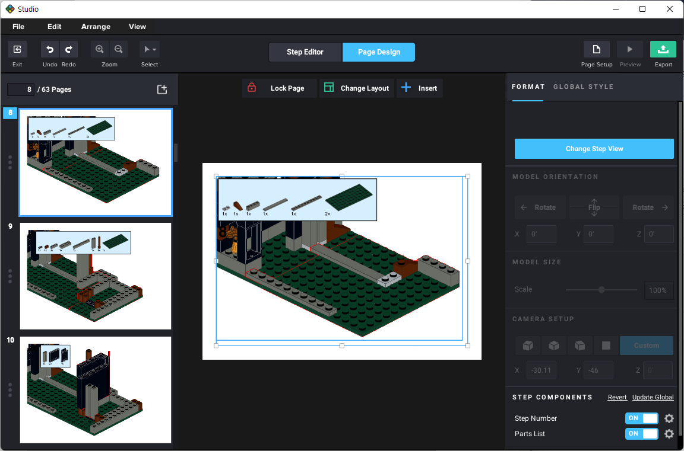Click the Z orientation angle field
This screenshot has height=451, width=684.
coord(658,234)
